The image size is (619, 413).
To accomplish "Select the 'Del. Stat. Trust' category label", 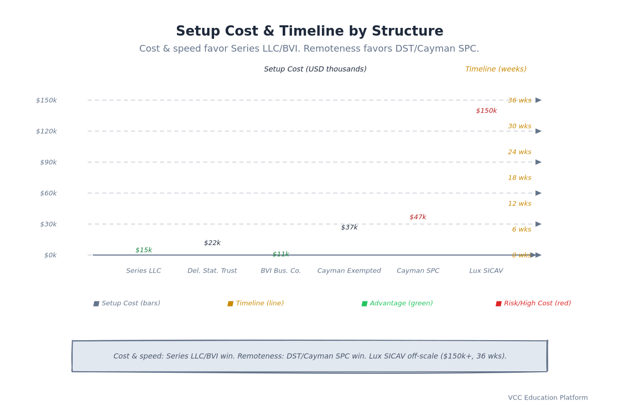I will [x=212, y=271].
